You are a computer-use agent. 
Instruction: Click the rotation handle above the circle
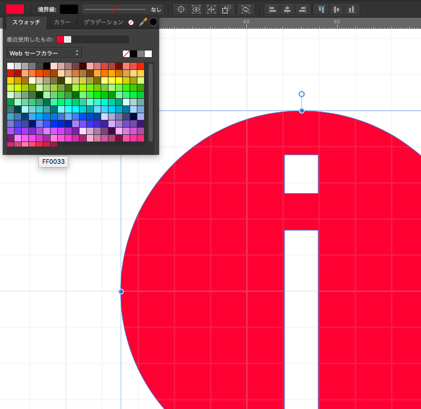click(x=301, y=94)
